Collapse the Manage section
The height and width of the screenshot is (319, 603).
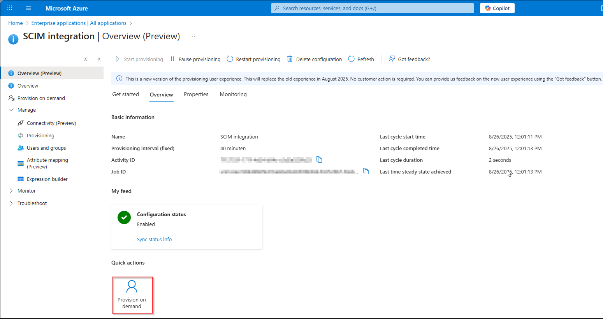11,110
